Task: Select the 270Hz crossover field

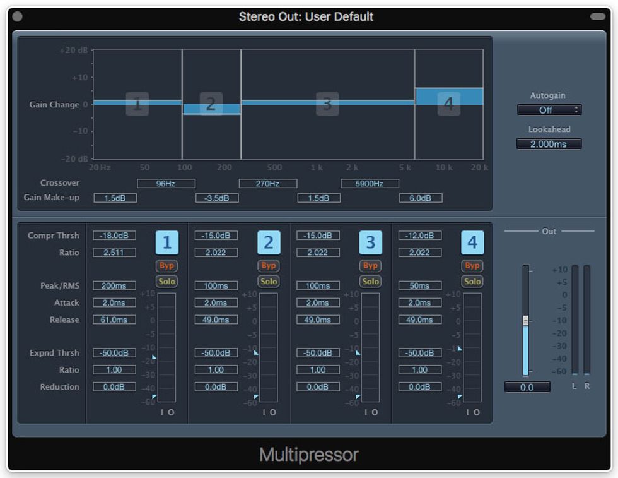Action: coord(268,184)
